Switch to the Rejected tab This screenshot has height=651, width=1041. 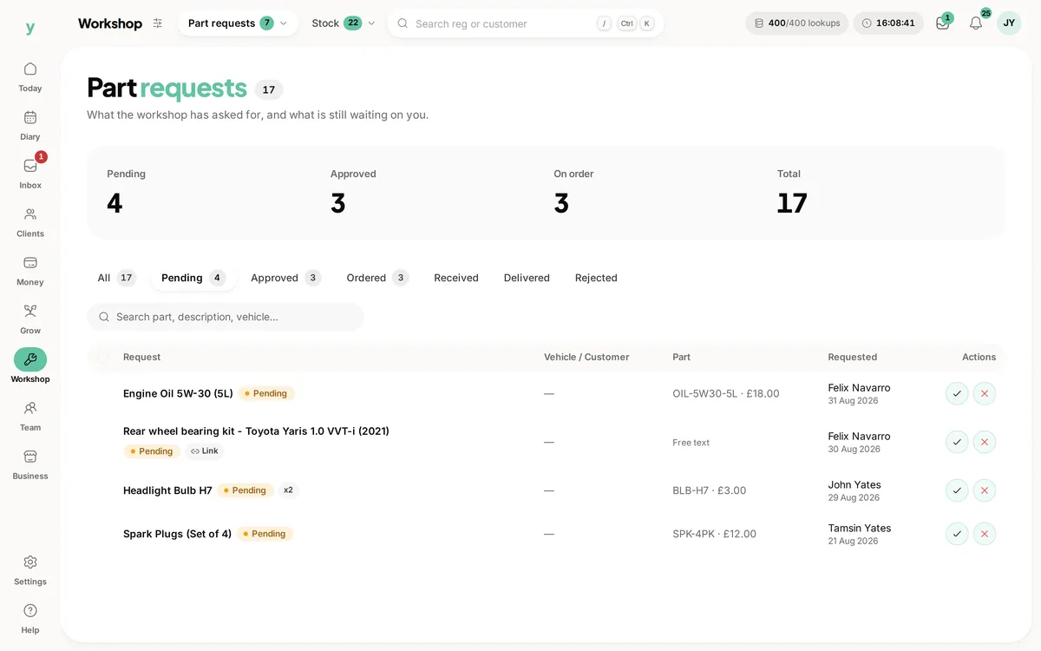[x=596, y=278]
